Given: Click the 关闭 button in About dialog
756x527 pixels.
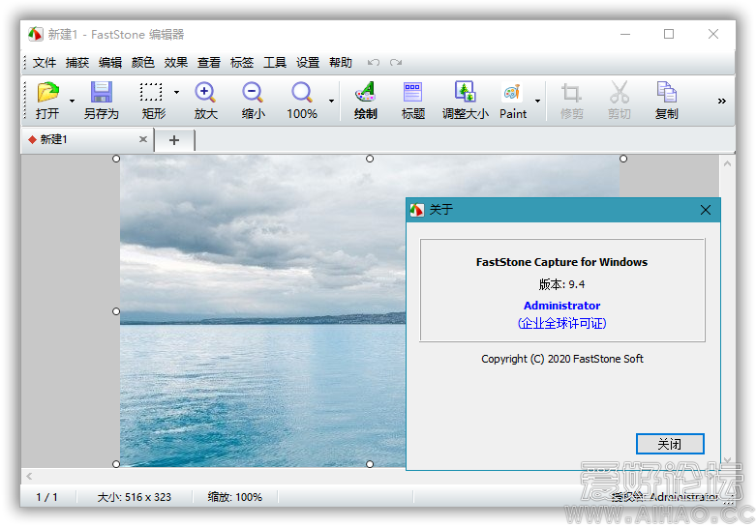Looking at the screenshot, I should (x=669, y=444).
